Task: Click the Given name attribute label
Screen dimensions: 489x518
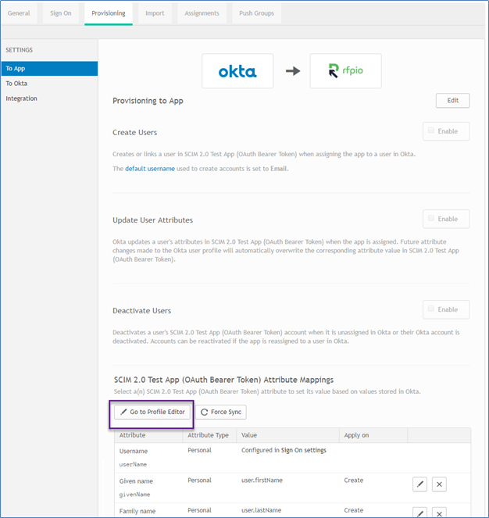Action: click(136, 481)
